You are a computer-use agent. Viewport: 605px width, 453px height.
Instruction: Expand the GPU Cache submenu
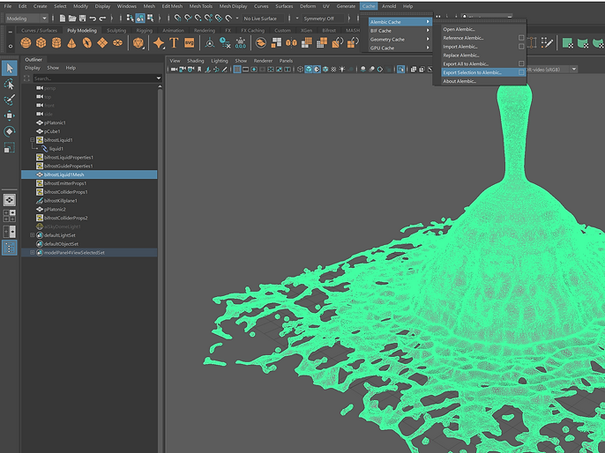[x=400, y=48]
